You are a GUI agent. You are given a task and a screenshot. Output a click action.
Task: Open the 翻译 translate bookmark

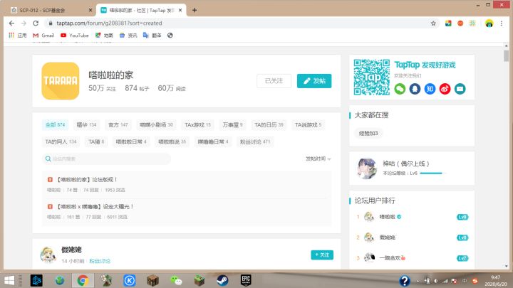[152, 36]
